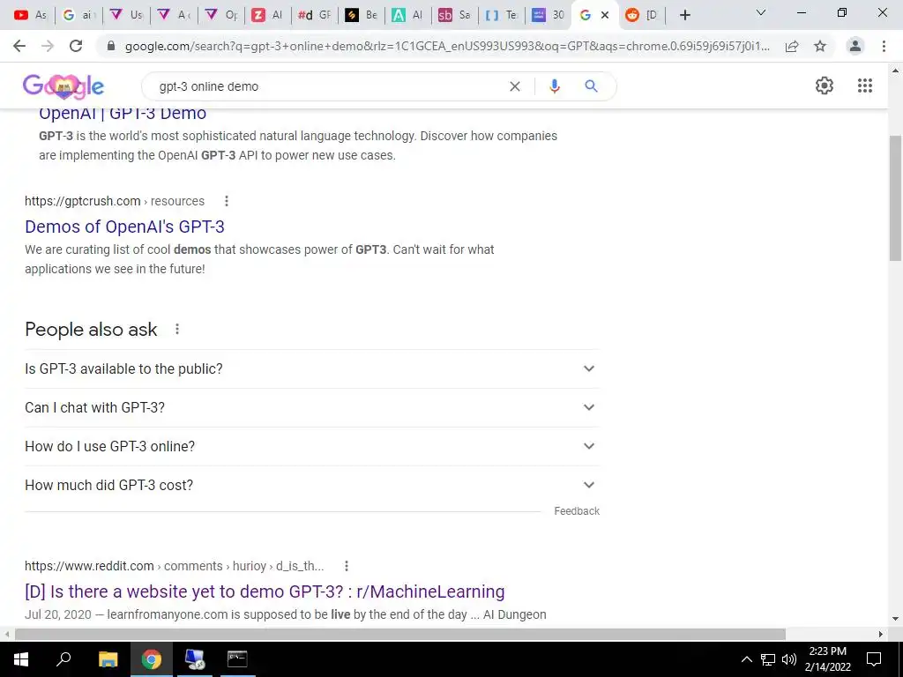
Task: Open the tab search dropdown arrow
Action: pyautogui.click(x=761, y=12)
